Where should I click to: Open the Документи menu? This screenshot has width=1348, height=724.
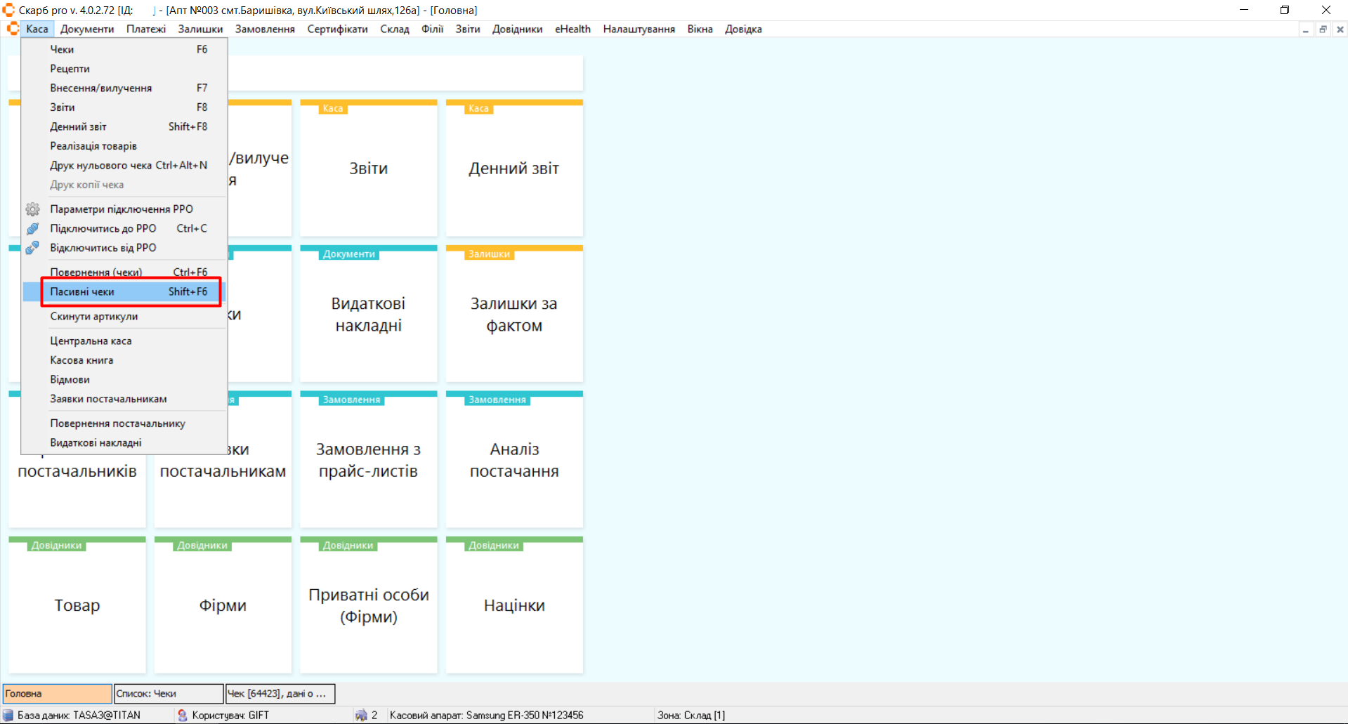click(x=87, y=29)
